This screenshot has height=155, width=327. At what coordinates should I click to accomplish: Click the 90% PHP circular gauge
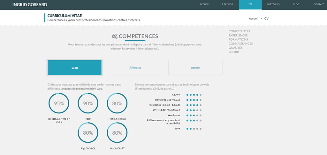click(88, 103)
